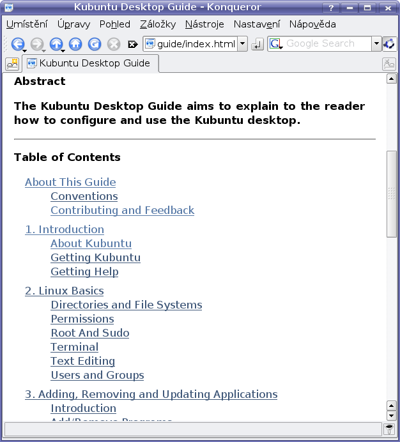
Task: Reload the page with the refresh icon
Action: (x=95, y=44)
